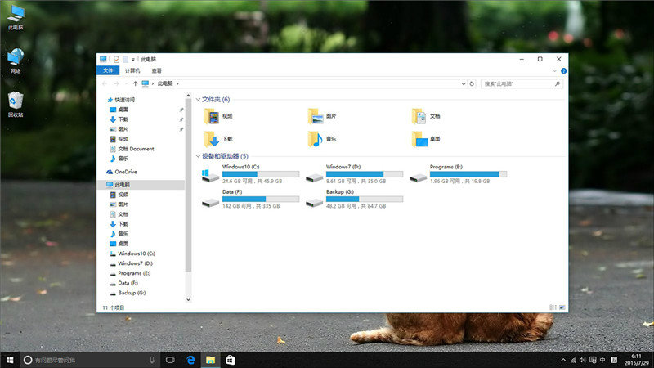
Task: Switch to details view in status bar
Action: tap(553, 307)
